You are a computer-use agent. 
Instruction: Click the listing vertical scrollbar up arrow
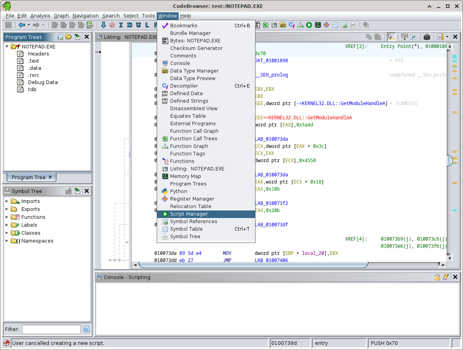pyautogui.click(x=450, y=46)
